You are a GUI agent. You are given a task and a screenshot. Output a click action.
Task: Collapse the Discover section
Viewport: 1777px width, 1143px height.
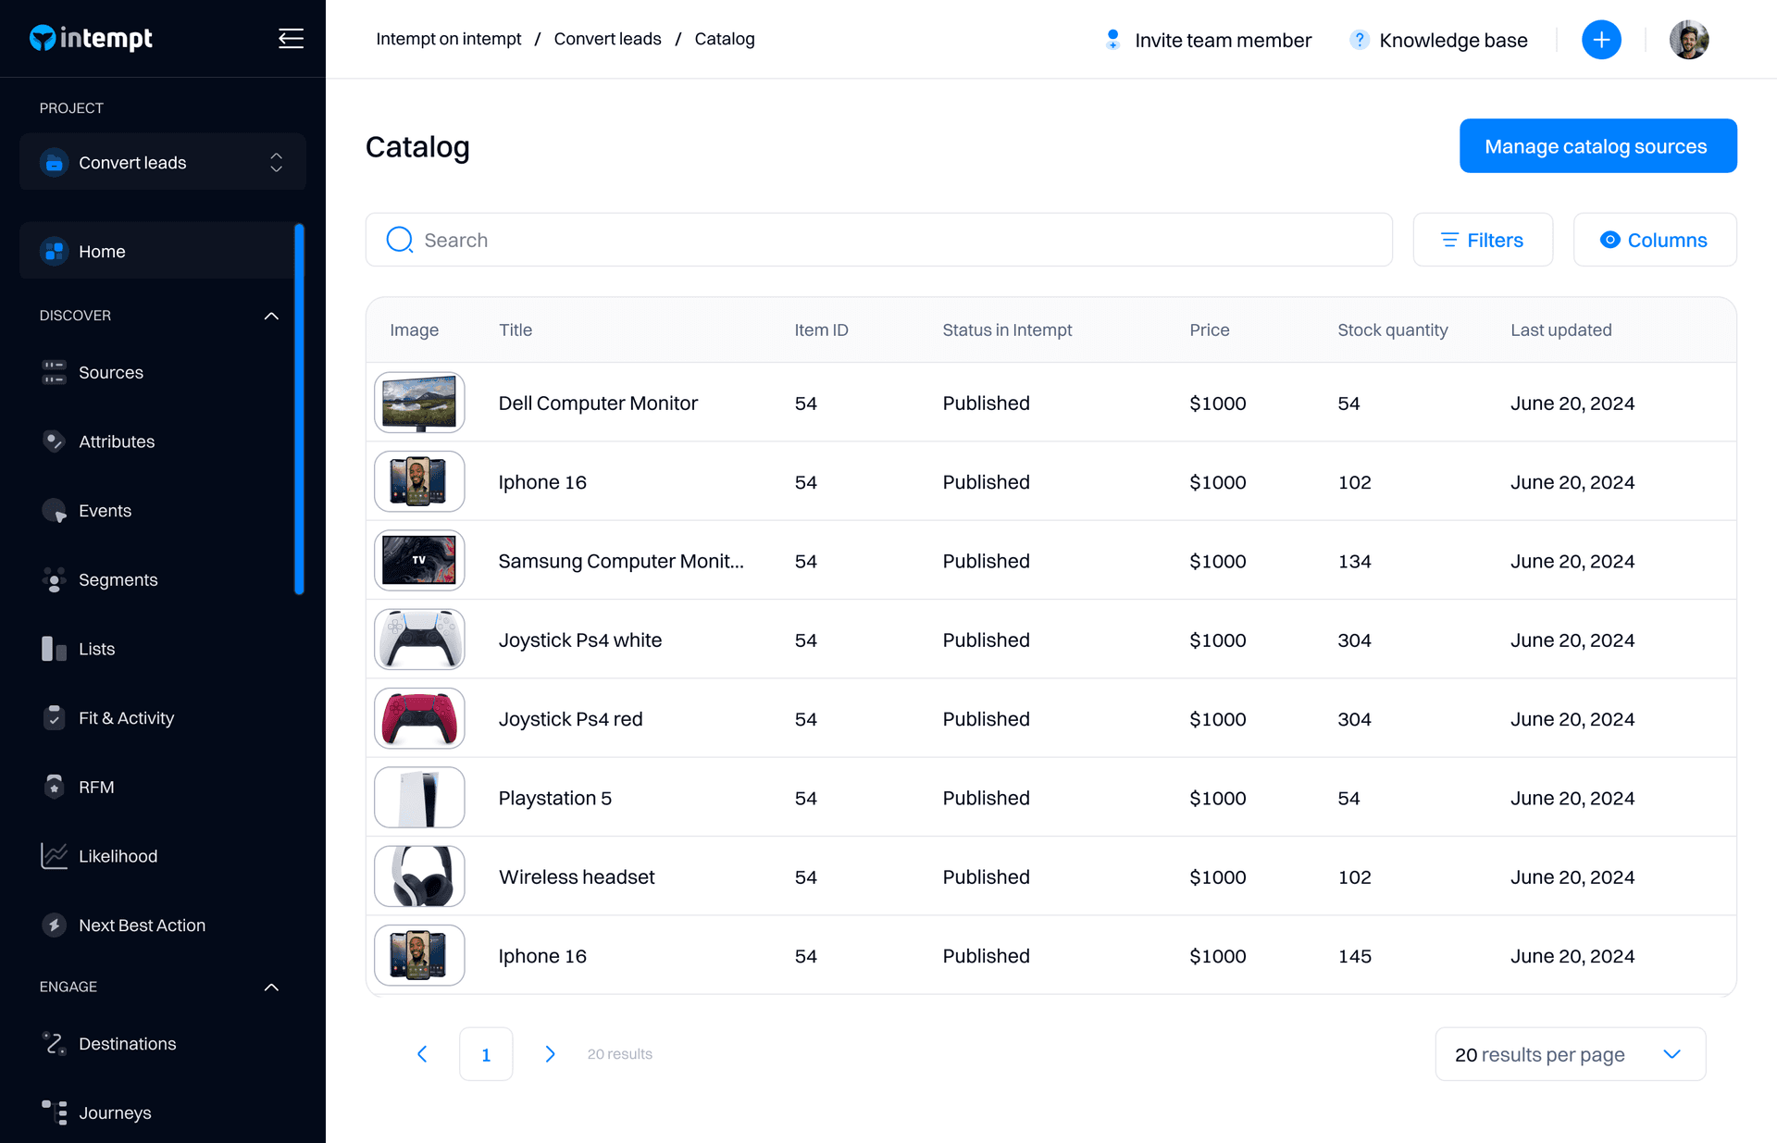point(271,316)
